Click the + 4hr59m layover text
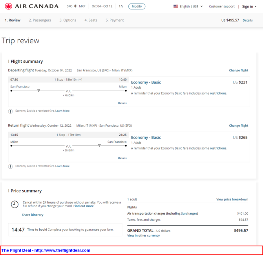The width and height of the screenshot is (263, 255). [x=68, y=95]
